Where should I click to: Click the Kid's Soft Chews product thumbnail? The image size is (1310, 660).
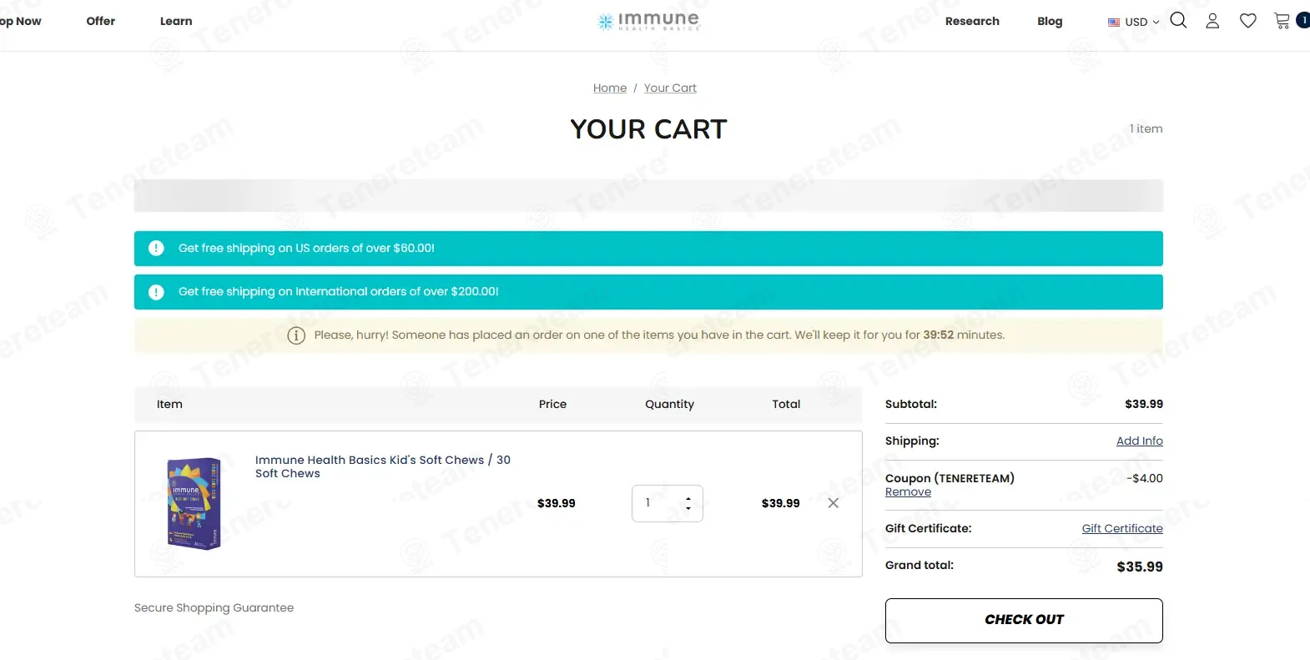tap(194, 503)
